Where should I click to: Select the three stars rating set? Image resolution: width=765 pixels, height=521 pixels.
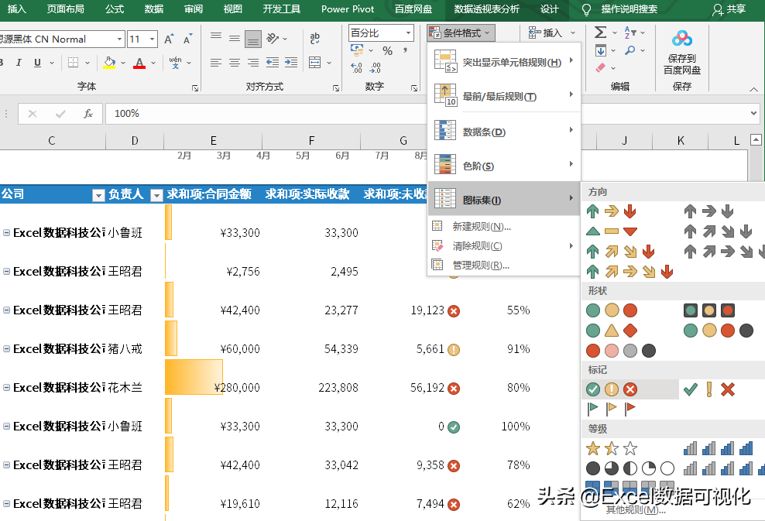[x=612, y=448]
